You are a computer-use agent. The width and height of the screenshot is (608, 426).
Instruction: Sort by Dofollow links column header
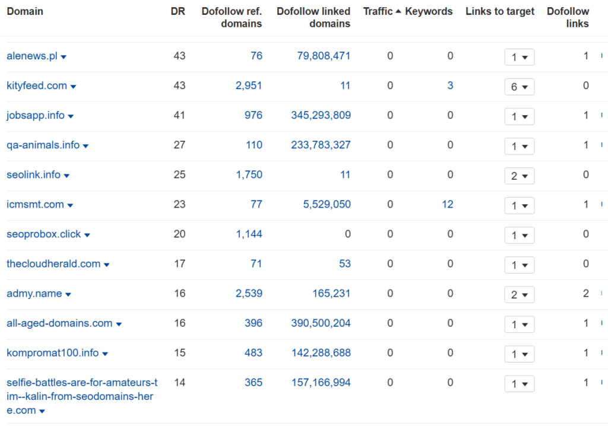tap(568, 17)
